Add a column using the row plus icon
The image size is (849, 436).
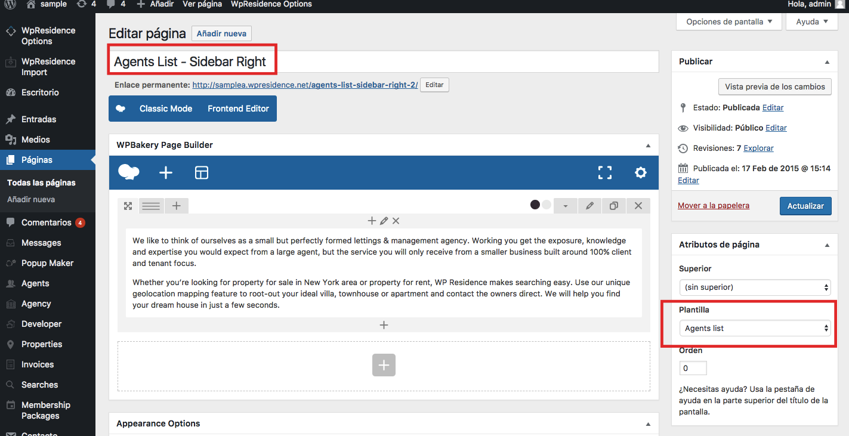point(176,205)
